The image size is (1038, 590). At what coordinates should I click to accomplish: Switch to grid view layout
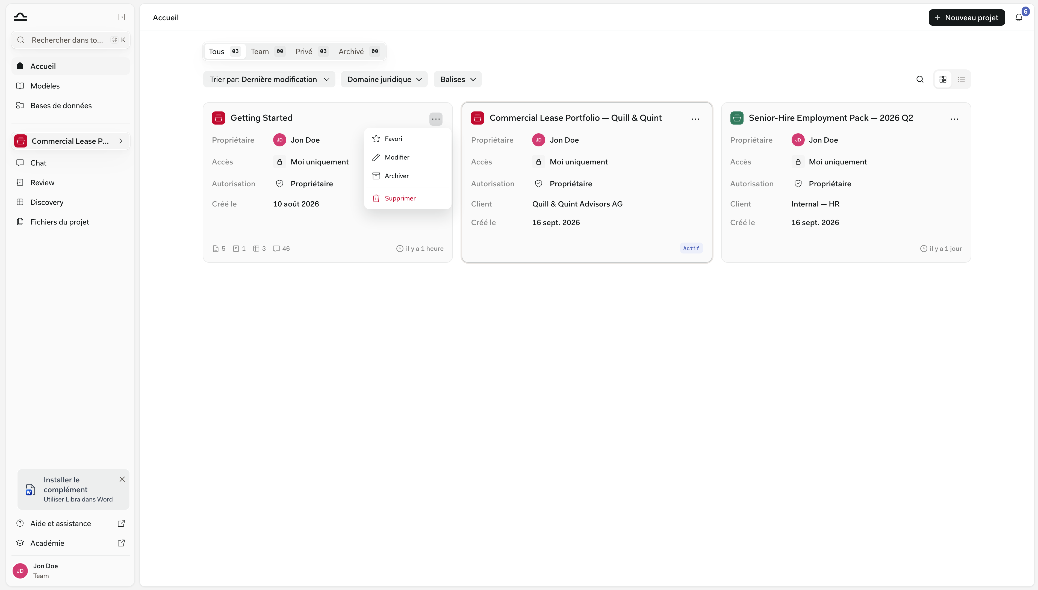[x=943, y=79]
